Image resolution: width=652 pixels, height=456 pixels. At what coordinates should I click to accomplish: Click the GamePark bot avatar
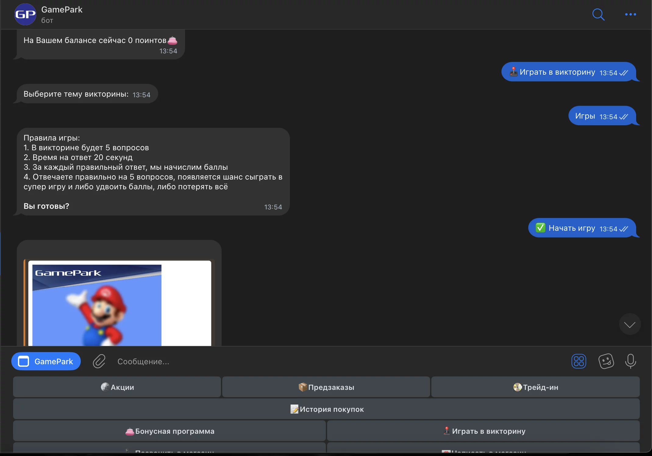point(25,14)
